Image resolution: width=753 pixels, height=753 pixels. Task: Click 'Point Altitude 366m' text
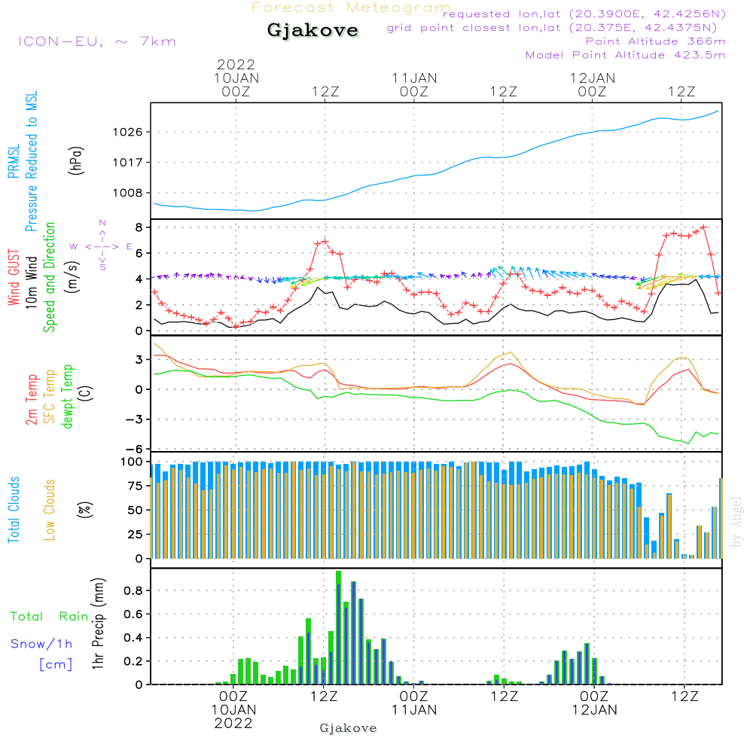point(656,41)
